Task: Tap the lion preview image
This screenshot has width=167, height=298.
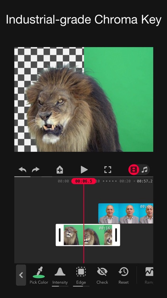Action: coord(83,99)
